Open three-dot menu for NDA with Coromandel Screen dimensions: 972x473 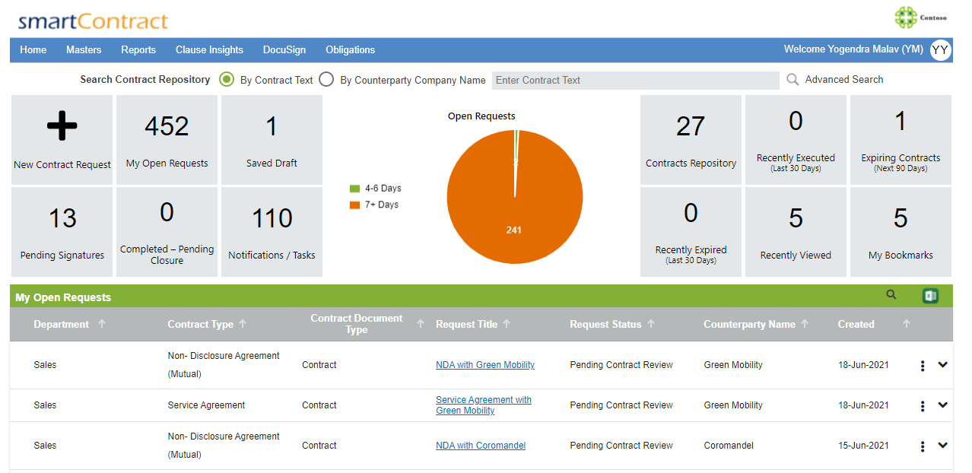923,446
